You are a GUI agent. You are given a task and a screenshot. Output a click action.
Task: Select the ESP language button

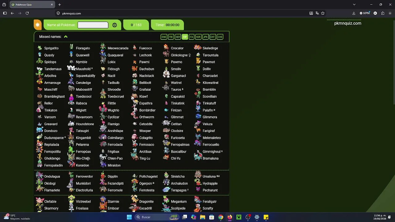point(185,37)
